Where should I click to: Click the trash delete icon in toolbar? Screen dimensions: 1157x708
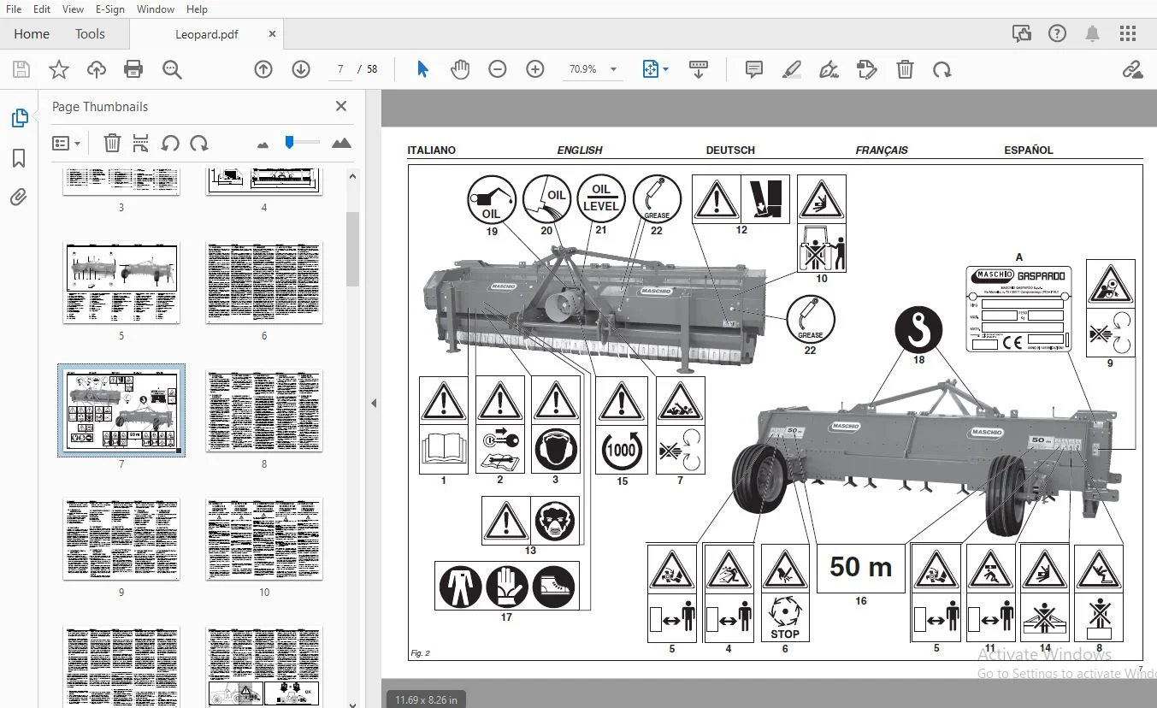point(905,69)
